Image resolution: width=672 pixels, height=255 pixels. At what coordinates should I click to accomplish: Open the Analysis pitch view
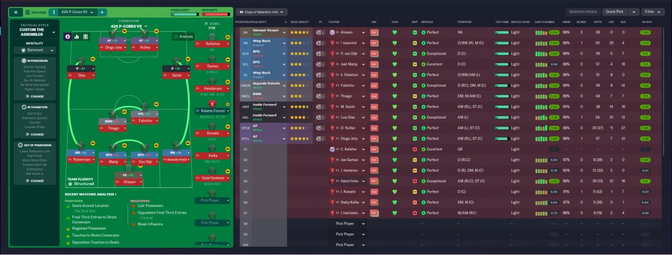[183, 37]
